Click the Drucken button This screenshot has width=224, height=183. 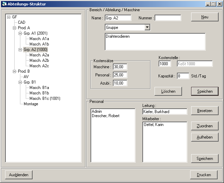point(204,175)
